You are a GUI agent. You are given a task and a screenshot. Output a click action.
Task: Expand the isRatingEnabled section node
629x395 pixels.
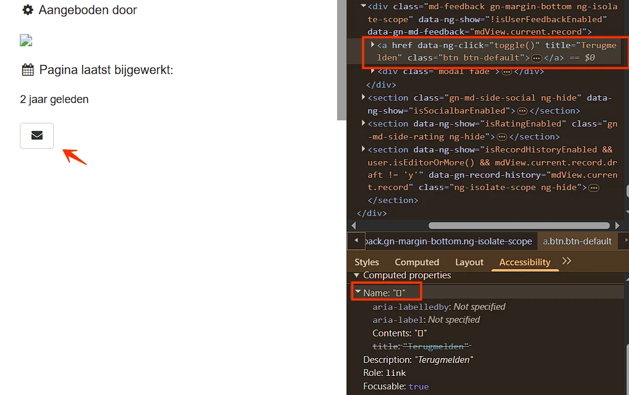click(363, 123)
